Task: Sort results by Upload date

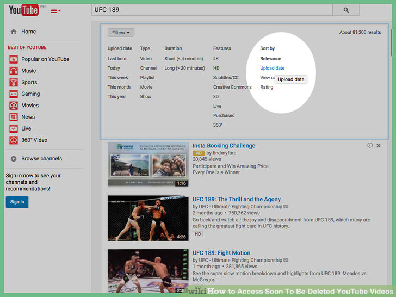Action: [272, 68]
